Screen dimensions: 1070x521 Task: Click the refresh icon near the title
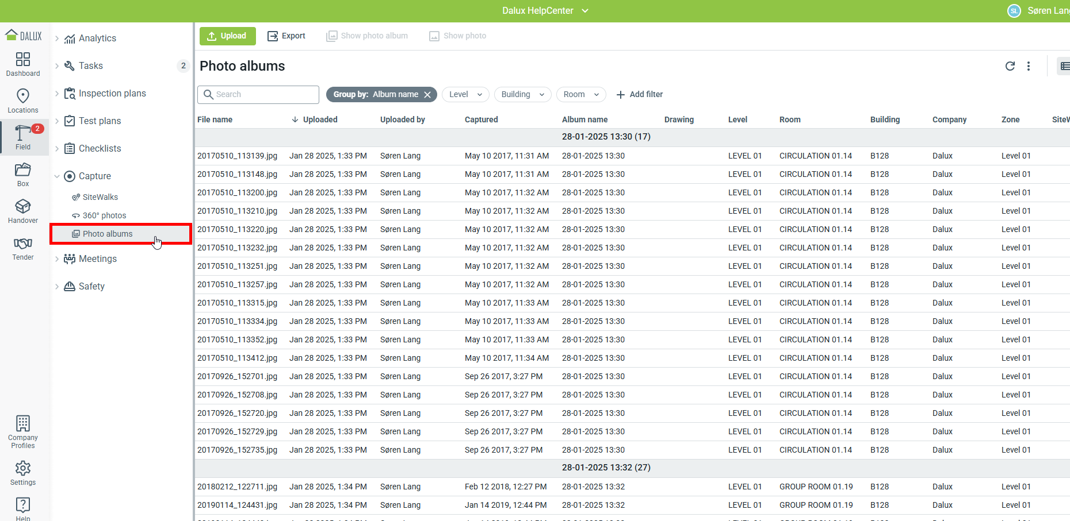click(x=1010, y=66)
